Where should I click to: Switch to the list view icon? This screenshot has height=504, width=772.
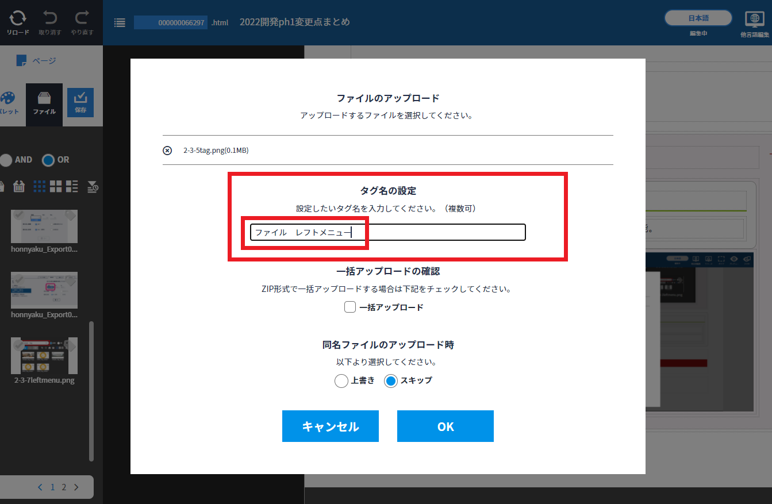click(72, 186)
